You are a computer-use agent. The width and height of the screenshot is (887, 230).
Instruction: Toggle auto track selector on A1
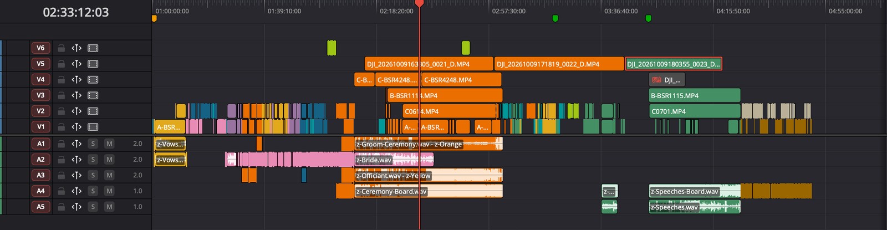(77, 144)
